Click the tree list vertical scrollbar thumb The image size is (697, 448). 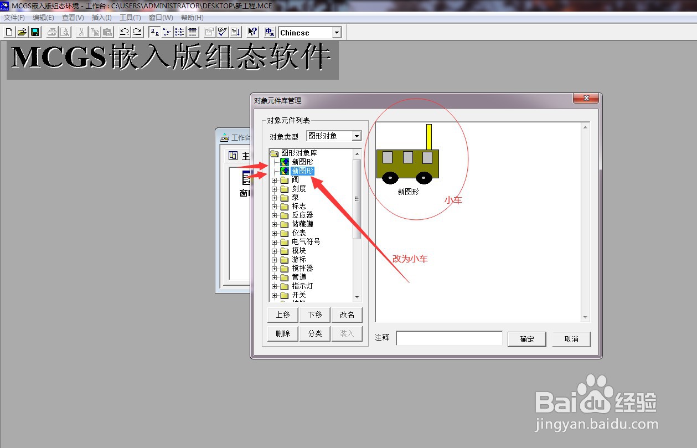[x=357, y=199]
